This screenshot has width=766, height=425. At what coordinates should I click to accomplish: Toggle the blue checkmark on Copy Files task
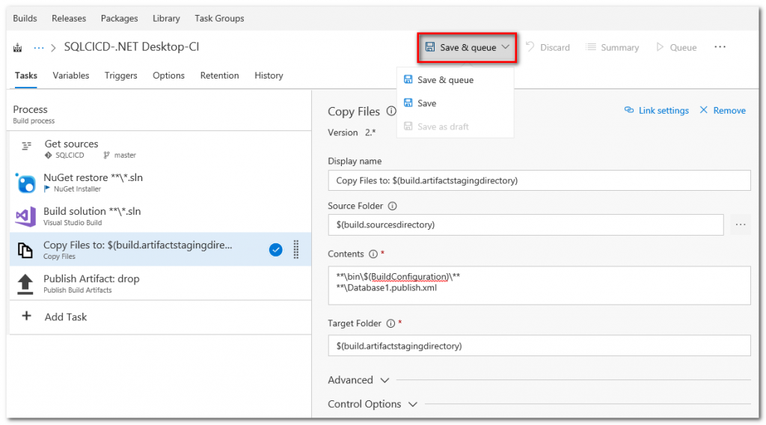pos(275,250)
